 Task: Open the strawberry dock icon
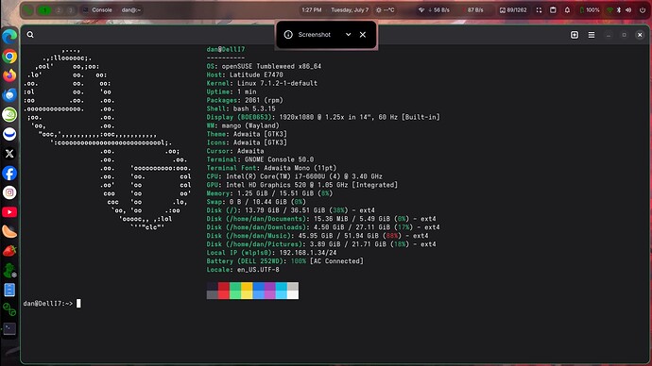pyautogui.click(x=9, y=251)
